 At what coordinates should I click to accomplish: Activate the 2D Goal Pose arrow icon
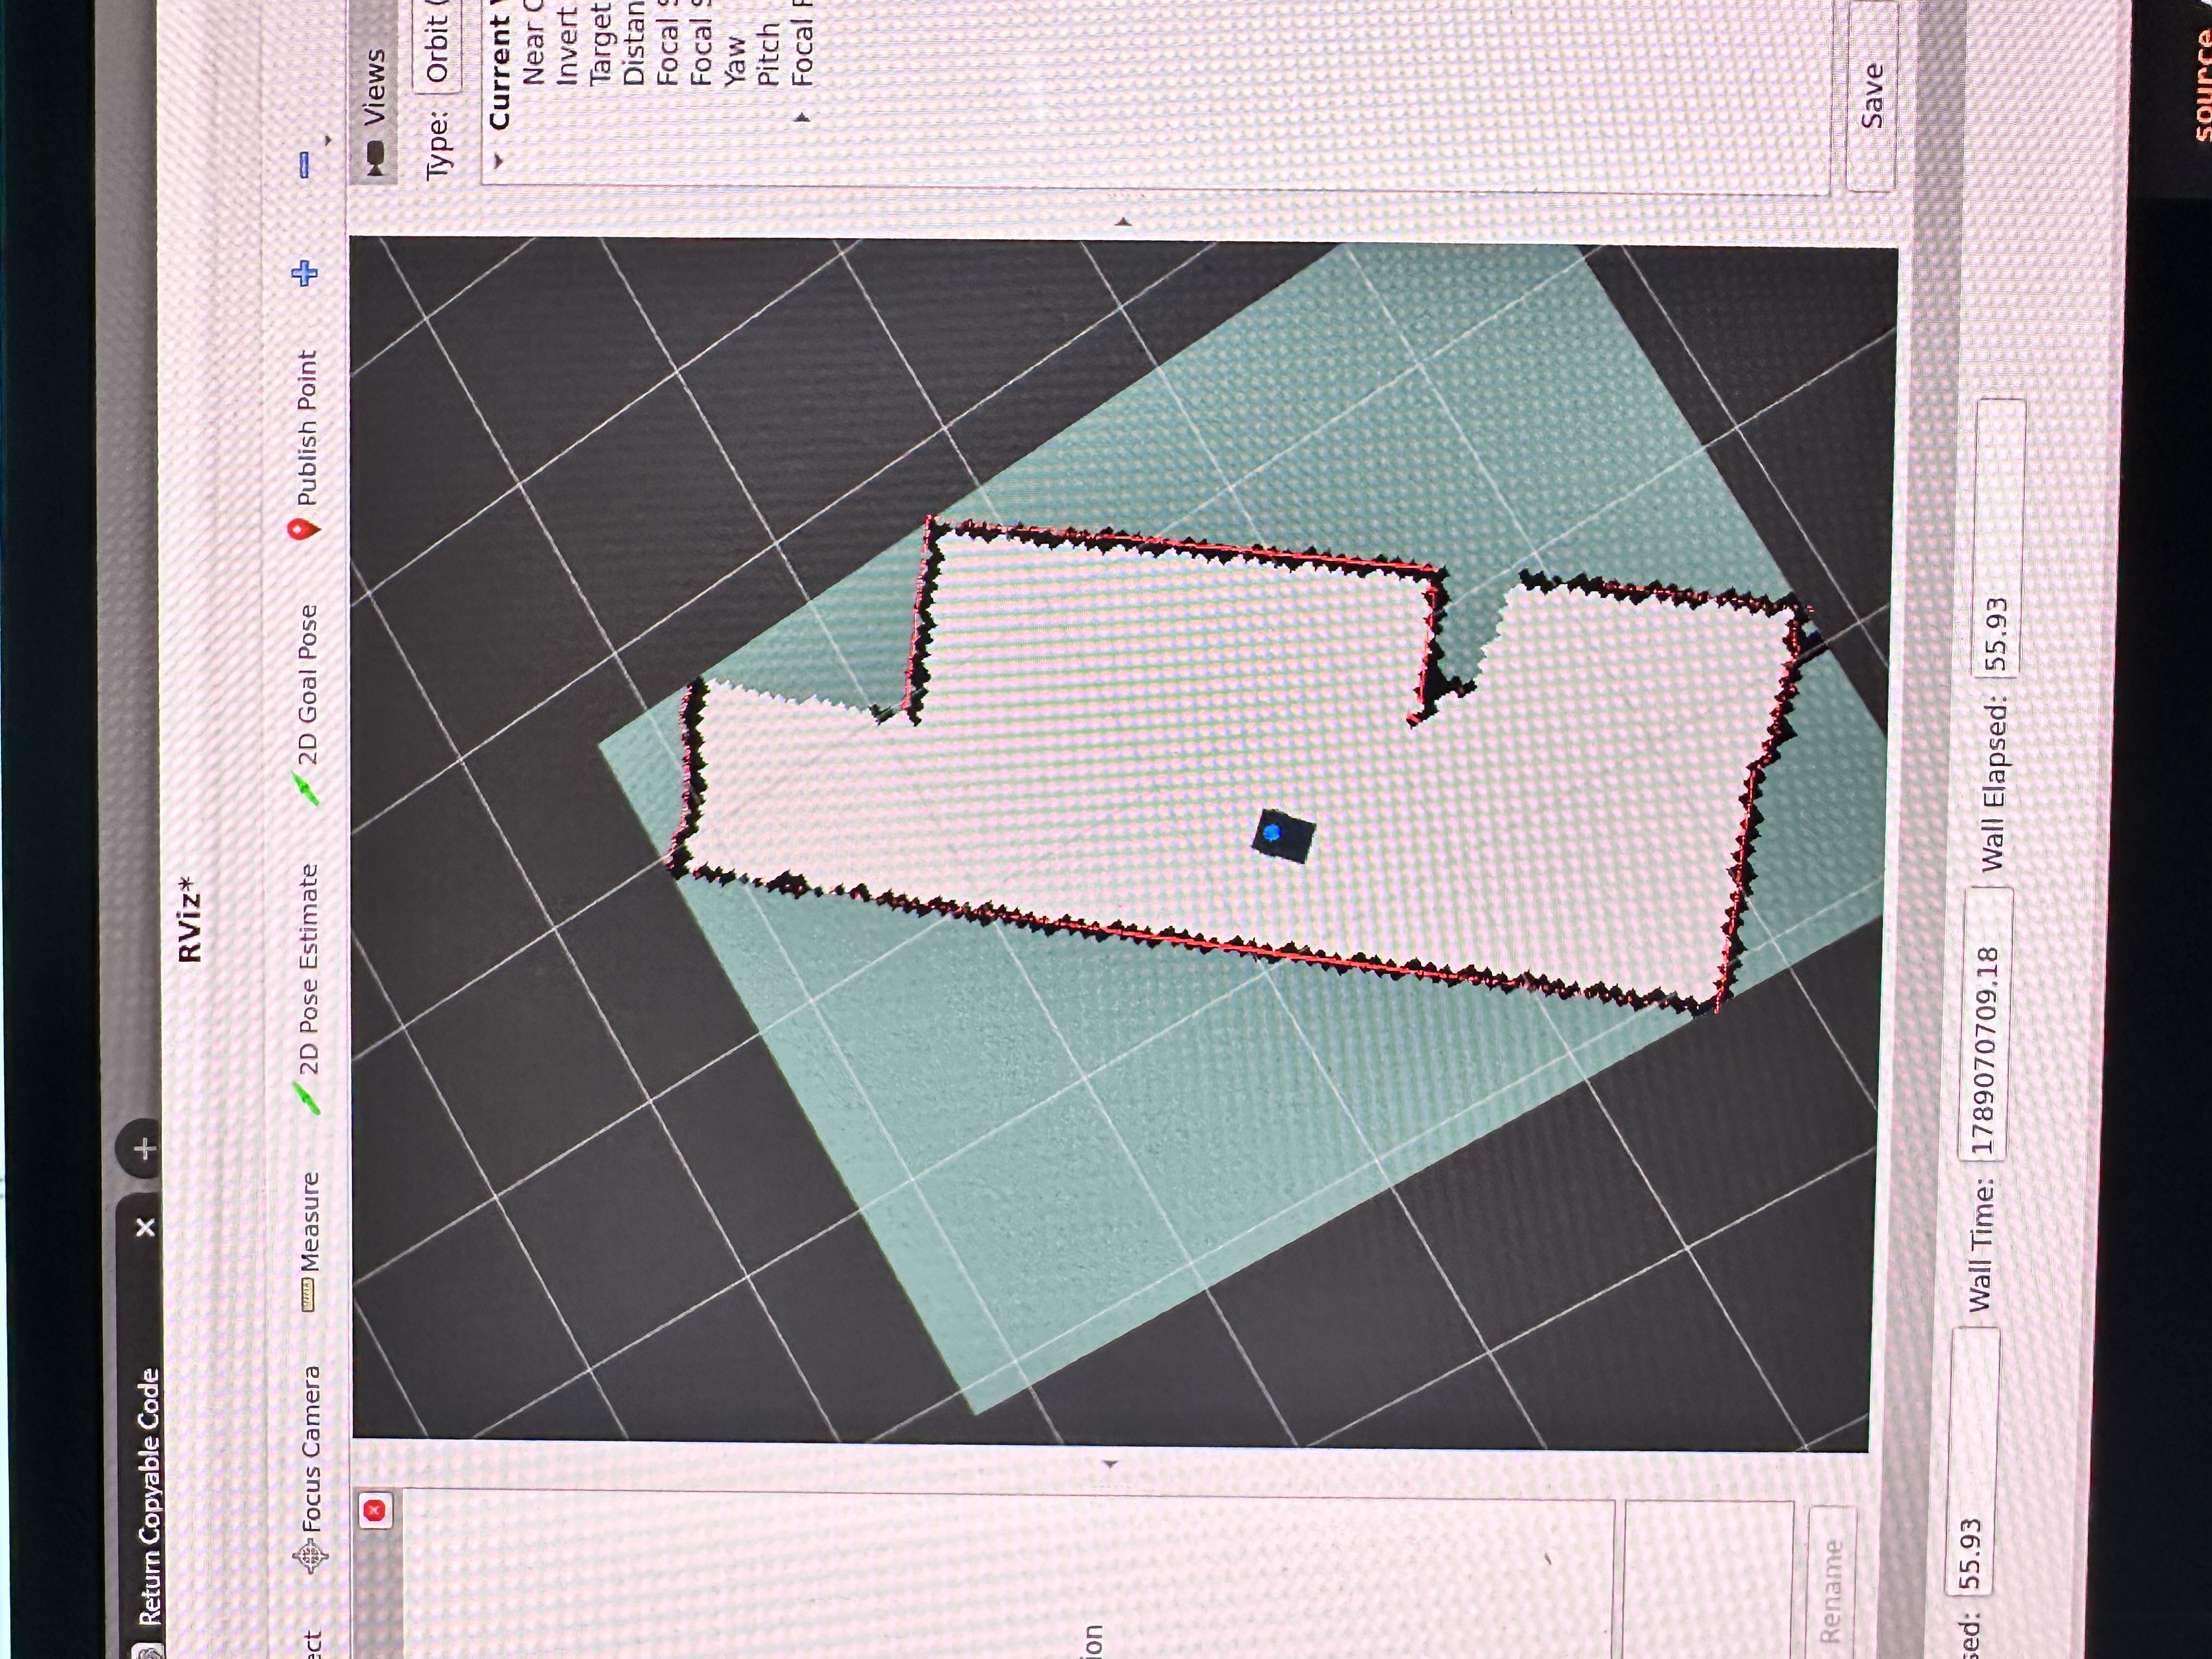pyautogui.click(x=308, y=789)
